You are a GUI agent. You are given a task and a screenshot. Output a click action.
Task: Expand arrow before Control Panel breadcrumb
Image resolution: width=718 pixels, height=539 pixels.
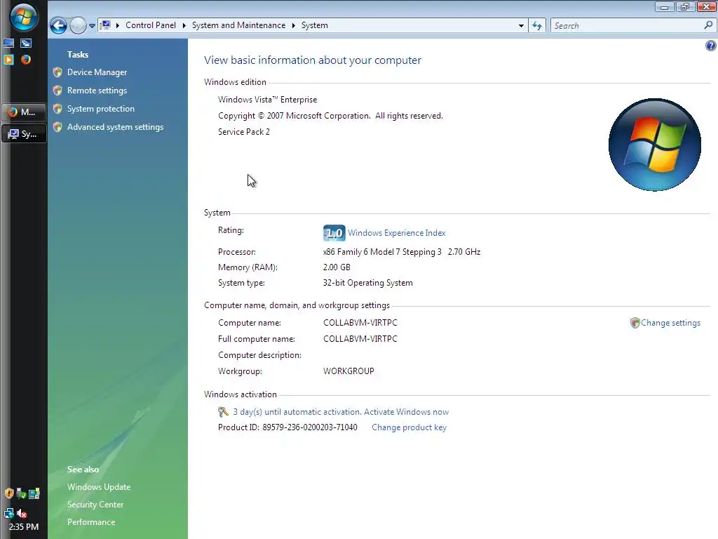[x=118, y=25]
